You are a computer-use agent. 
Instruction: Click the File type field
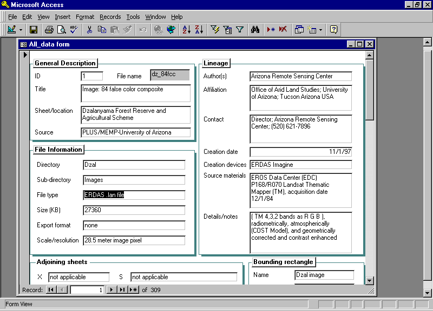134,195
